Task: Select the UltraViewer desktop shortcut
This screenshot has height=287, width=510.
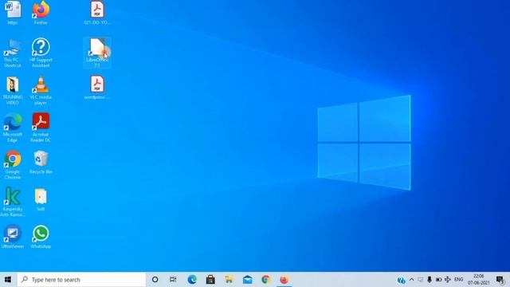Action: point(13,237)
